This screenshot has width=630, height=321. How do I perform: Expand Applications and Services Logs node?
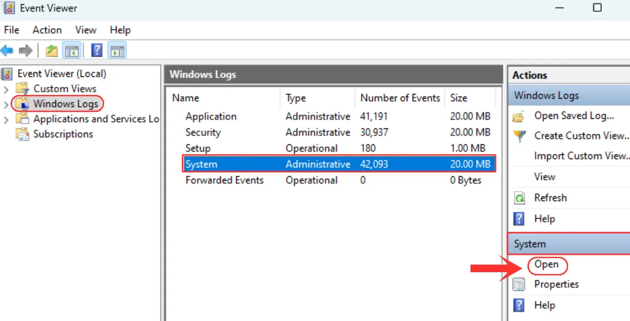(6, 119)
